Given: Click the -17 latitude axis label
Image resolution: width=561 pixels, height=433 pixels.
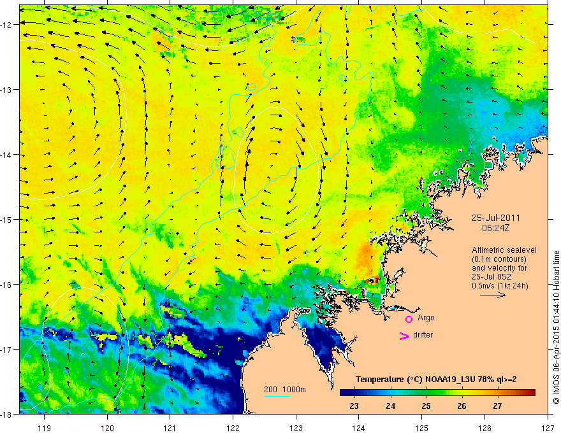Looking at the screenshot, I should pos(7,349).
